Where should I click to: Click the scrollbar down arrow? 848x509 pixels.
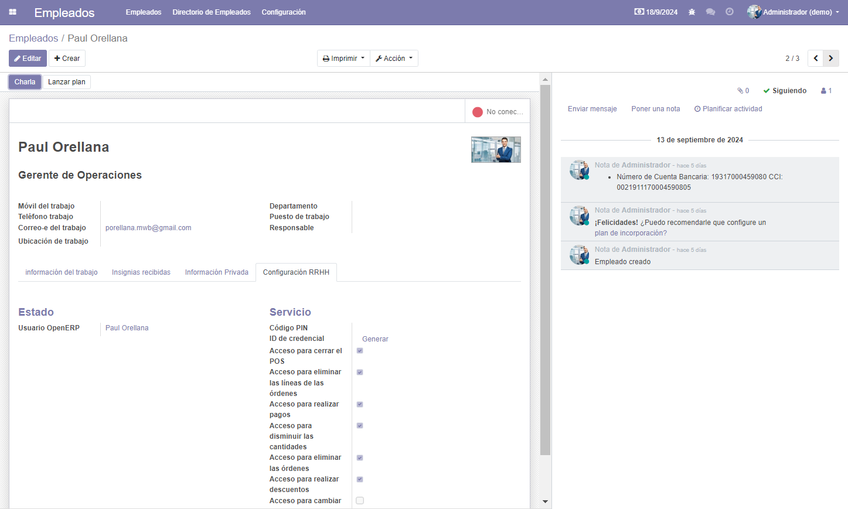tap(545, 502)
